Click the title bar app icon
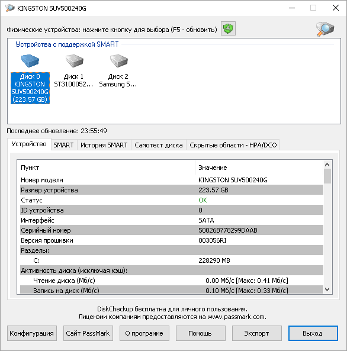Screen dimensions: 347x351 click(9, 8)
